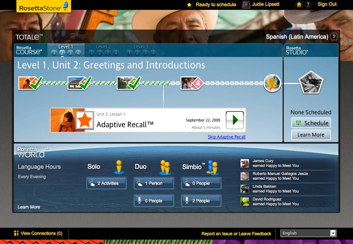
Task: Open the Level 2 tab label
Action: tap(103, 47)
